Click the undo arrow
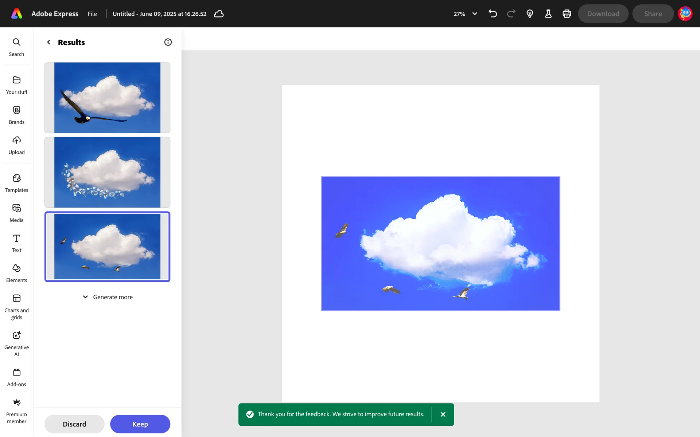Viewport: 700px width, 437px height. tap(493, 14)
